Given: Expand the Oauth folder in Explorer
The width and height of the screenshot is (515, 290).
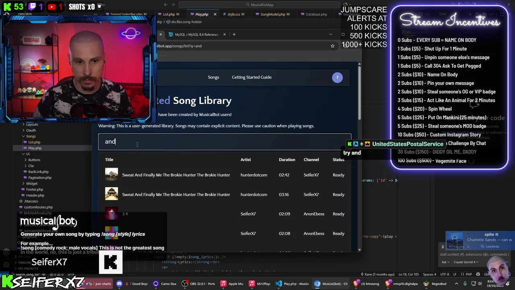Looking at the screenshot, I should tap(31, 130).
